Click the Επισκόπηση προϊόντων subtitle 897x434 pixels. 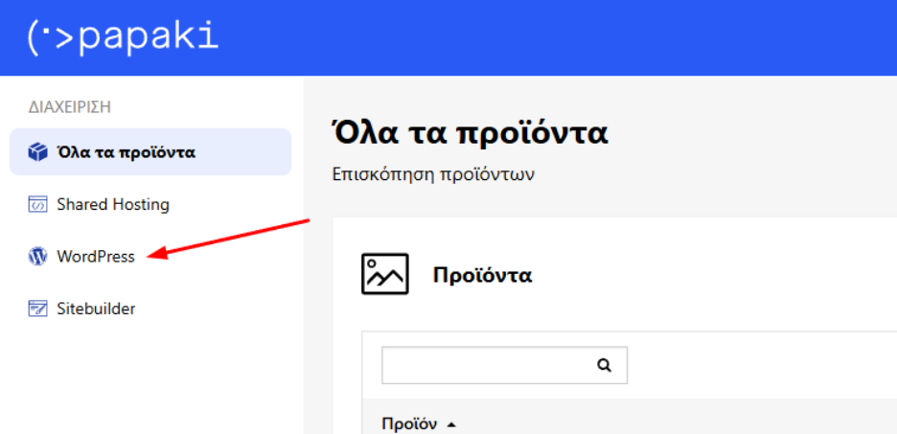tap(433, 174)
